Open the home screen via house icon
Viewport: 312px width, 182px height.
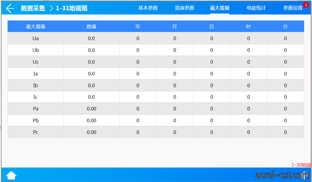click(x=11, y=175)
